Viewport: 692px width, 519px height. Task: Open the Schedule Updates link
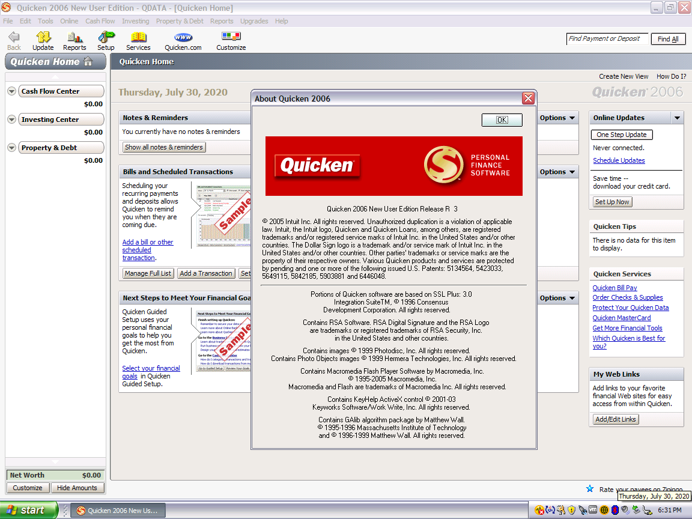pyautogui.click(x=619, y=160)
